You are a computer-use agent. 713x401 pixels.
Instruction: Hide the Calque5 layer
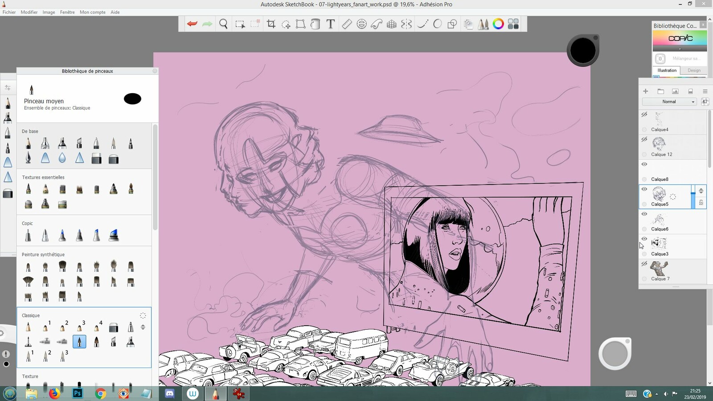(644, 189)
